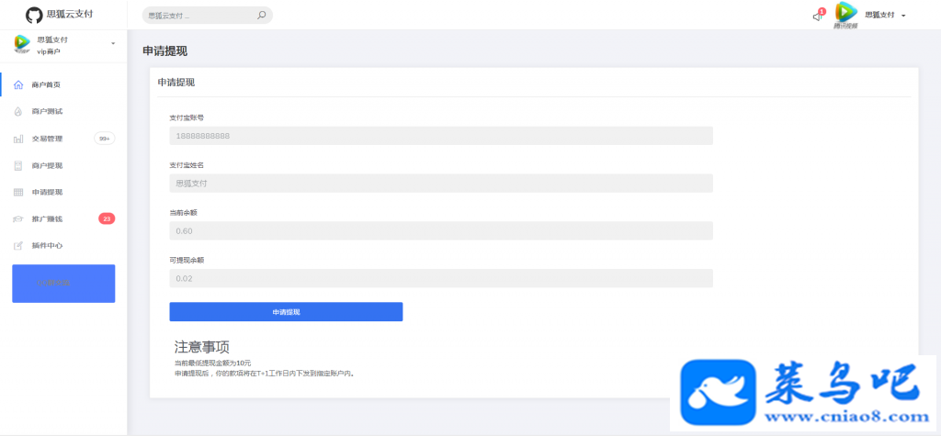This screenshot has width=941, height=436.
Task: Click the 支付宝账号 input field
Action: [x=441, y=136]
